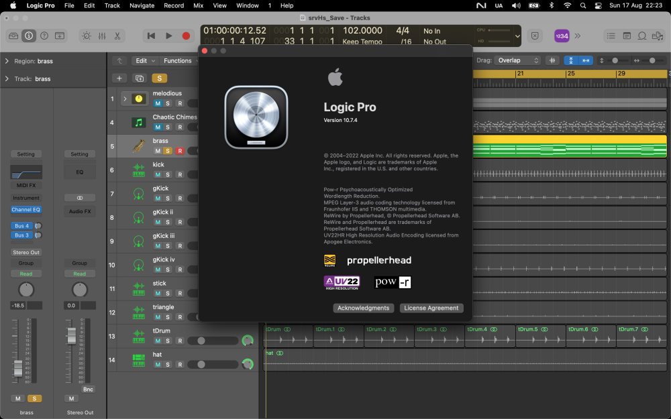Open the Edit menu in Tracks area

click(145, 61)
